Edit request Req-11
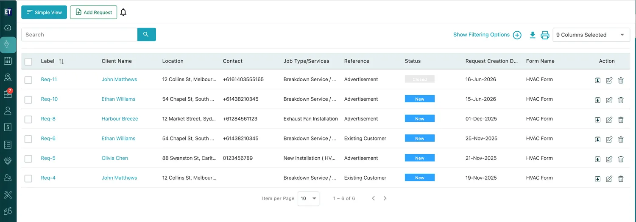Screen dimensions: 636x222 pyautogui.click(x=609, y=80)
